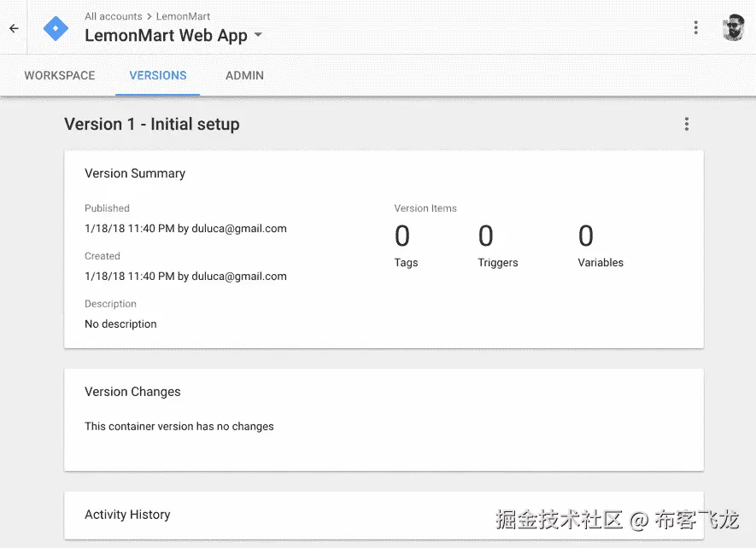Switch to the Workspace tab

coord(60,76)
